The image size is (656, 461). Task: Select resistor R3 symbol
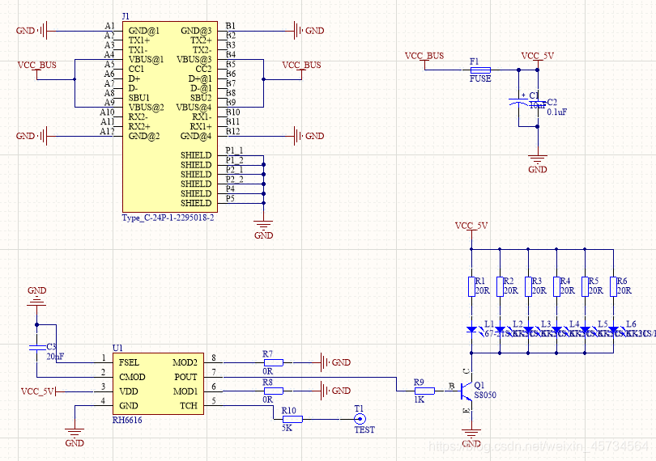click(x=528, y=287)
